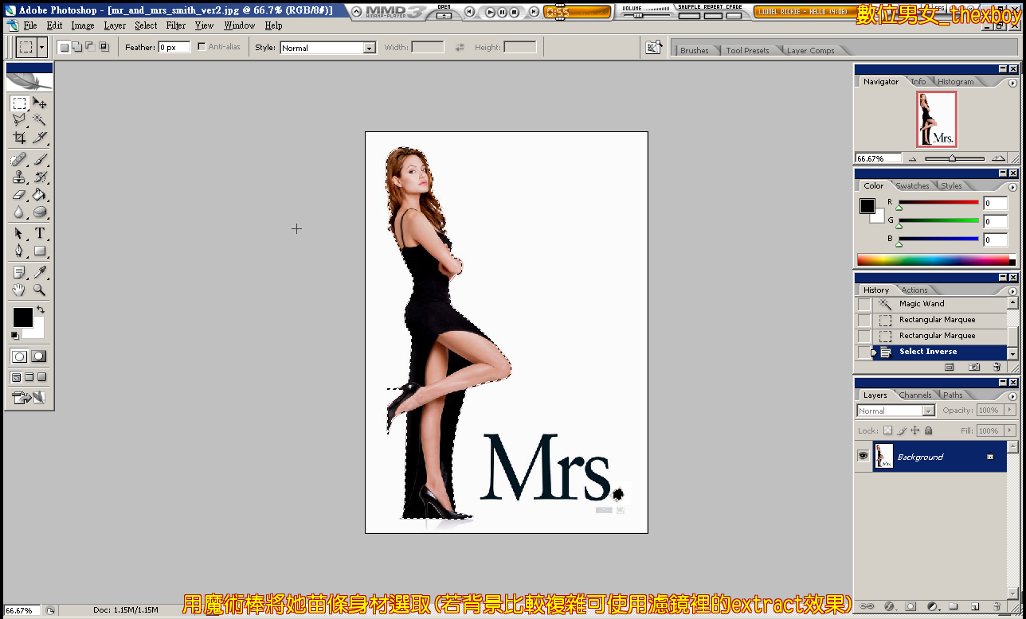Select the Pen tool
This screenshot has width=1026, height=619.
(19, 251)
